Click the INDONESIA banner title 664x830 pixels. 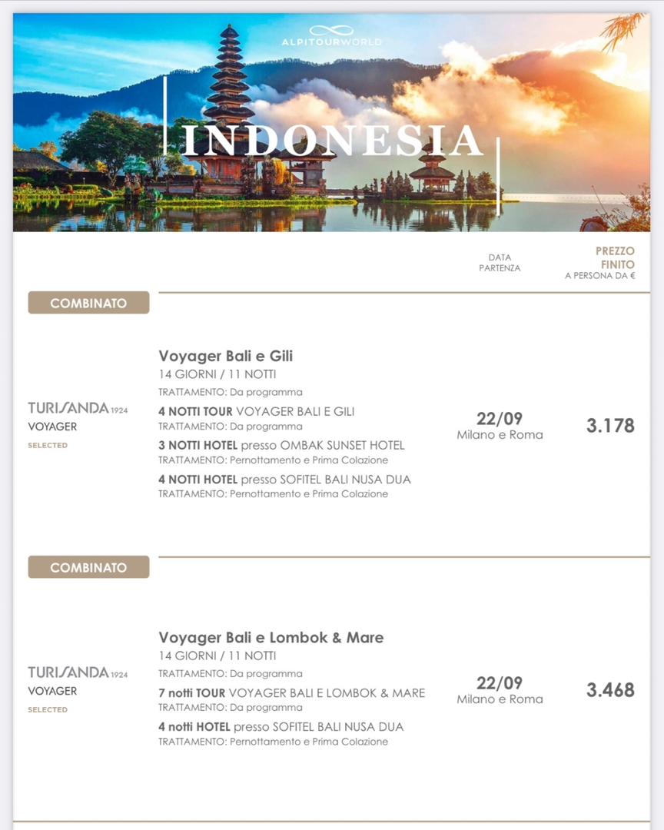pyautogui.click(x=332, y=141)
